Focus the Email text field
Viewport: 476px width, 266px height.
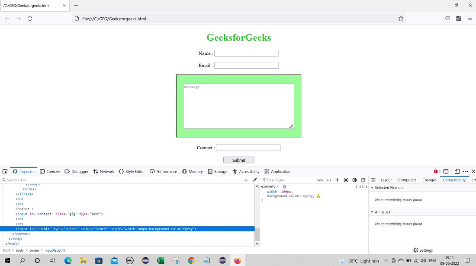coord(247,65)
